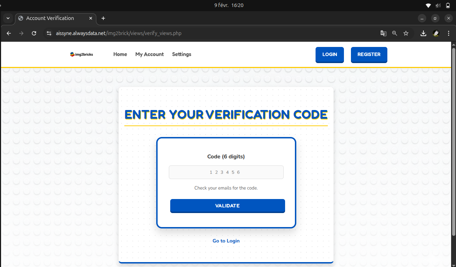Go back to the previous page

pyautogui.click(x=9, y=33)
